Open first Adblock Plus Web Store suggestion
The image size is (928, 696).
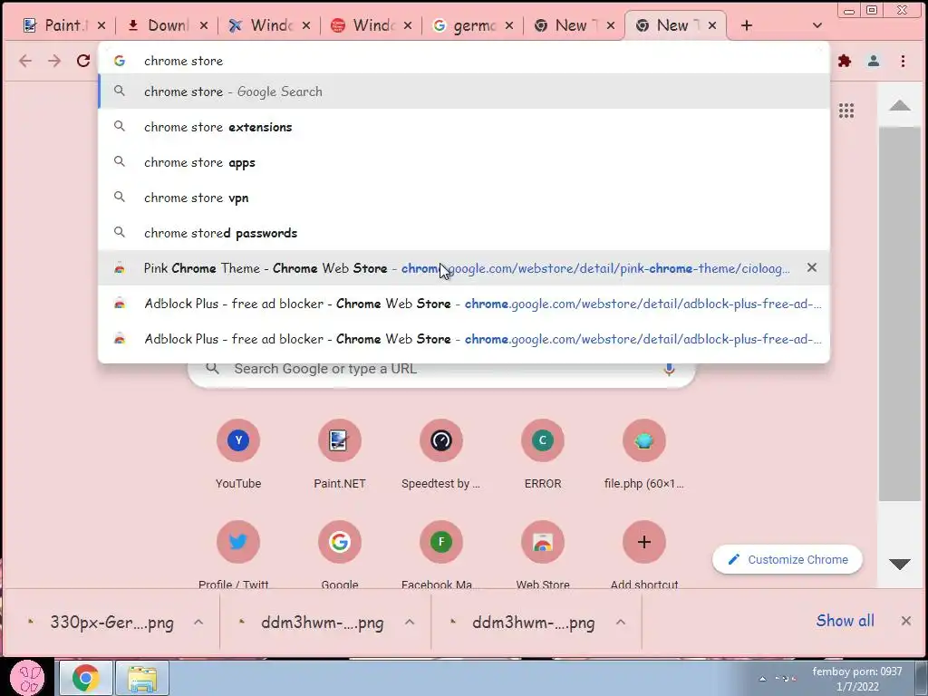[464, 304]
